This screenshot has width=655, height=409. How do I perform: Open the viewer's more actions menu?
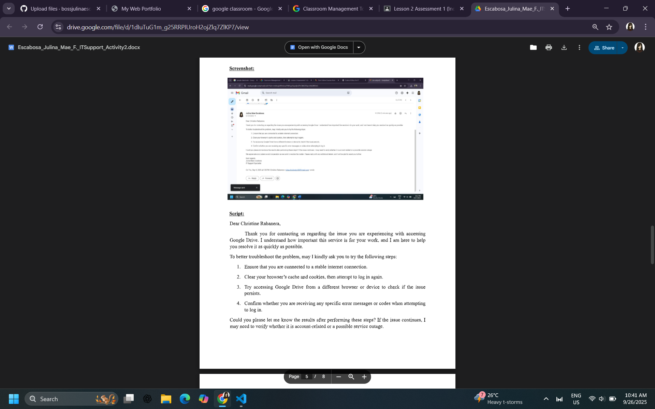(579, 48)
